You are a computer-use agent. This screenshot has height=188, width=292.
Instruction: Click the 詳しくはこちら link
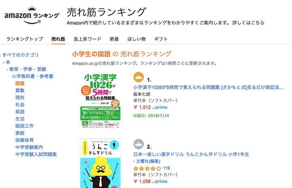pyautogui.click(x=248, y=23)
